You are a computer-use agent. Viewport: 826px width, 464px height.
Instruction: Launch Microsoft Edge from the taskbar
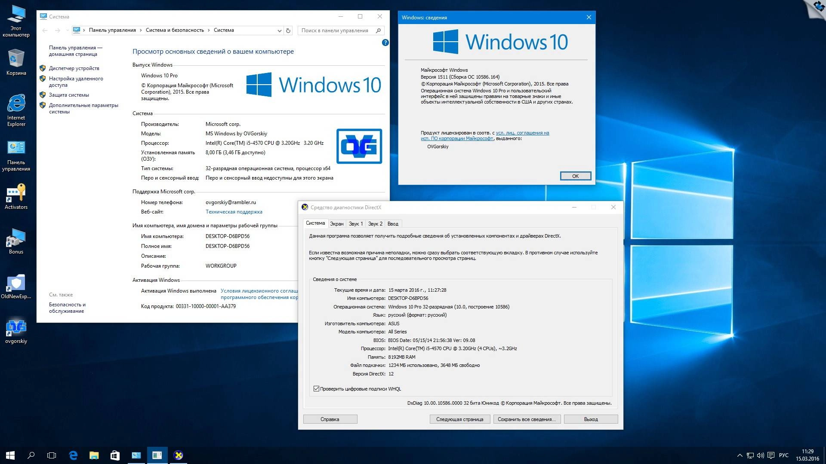coord(73,455)
